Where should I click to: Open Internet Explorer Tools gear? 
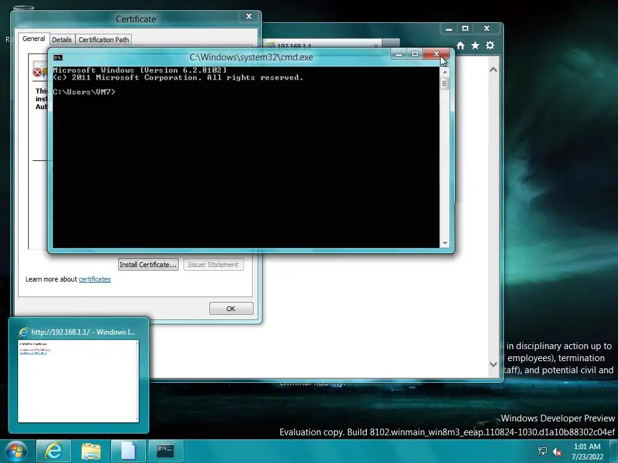pyautogui.click(x=490, y=46)
